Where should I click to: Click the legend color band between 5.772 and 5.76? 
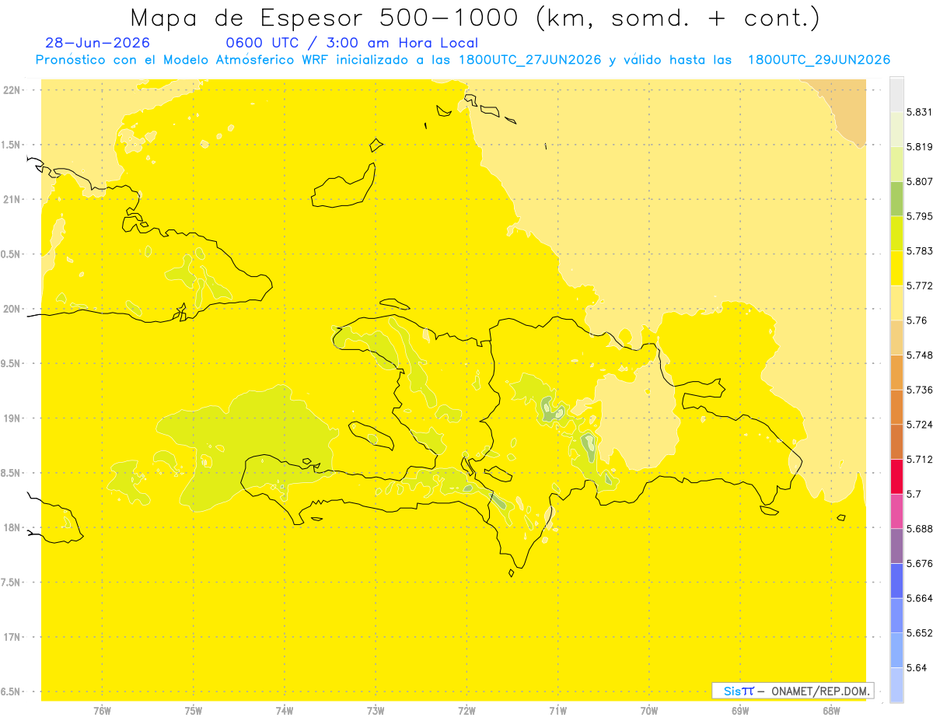(x=896, y=303)
